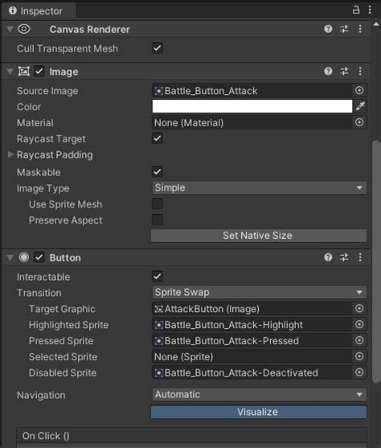This screenshot has height=448, width=381.
Task: Click the Source Image object picker circle
Action: click(359, 91)
